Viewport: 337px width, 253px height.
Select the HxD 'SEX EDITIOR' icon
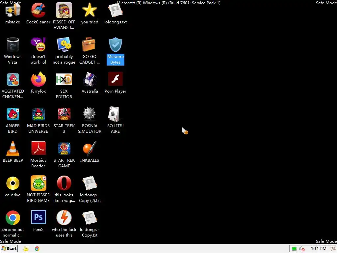[64, 79]
